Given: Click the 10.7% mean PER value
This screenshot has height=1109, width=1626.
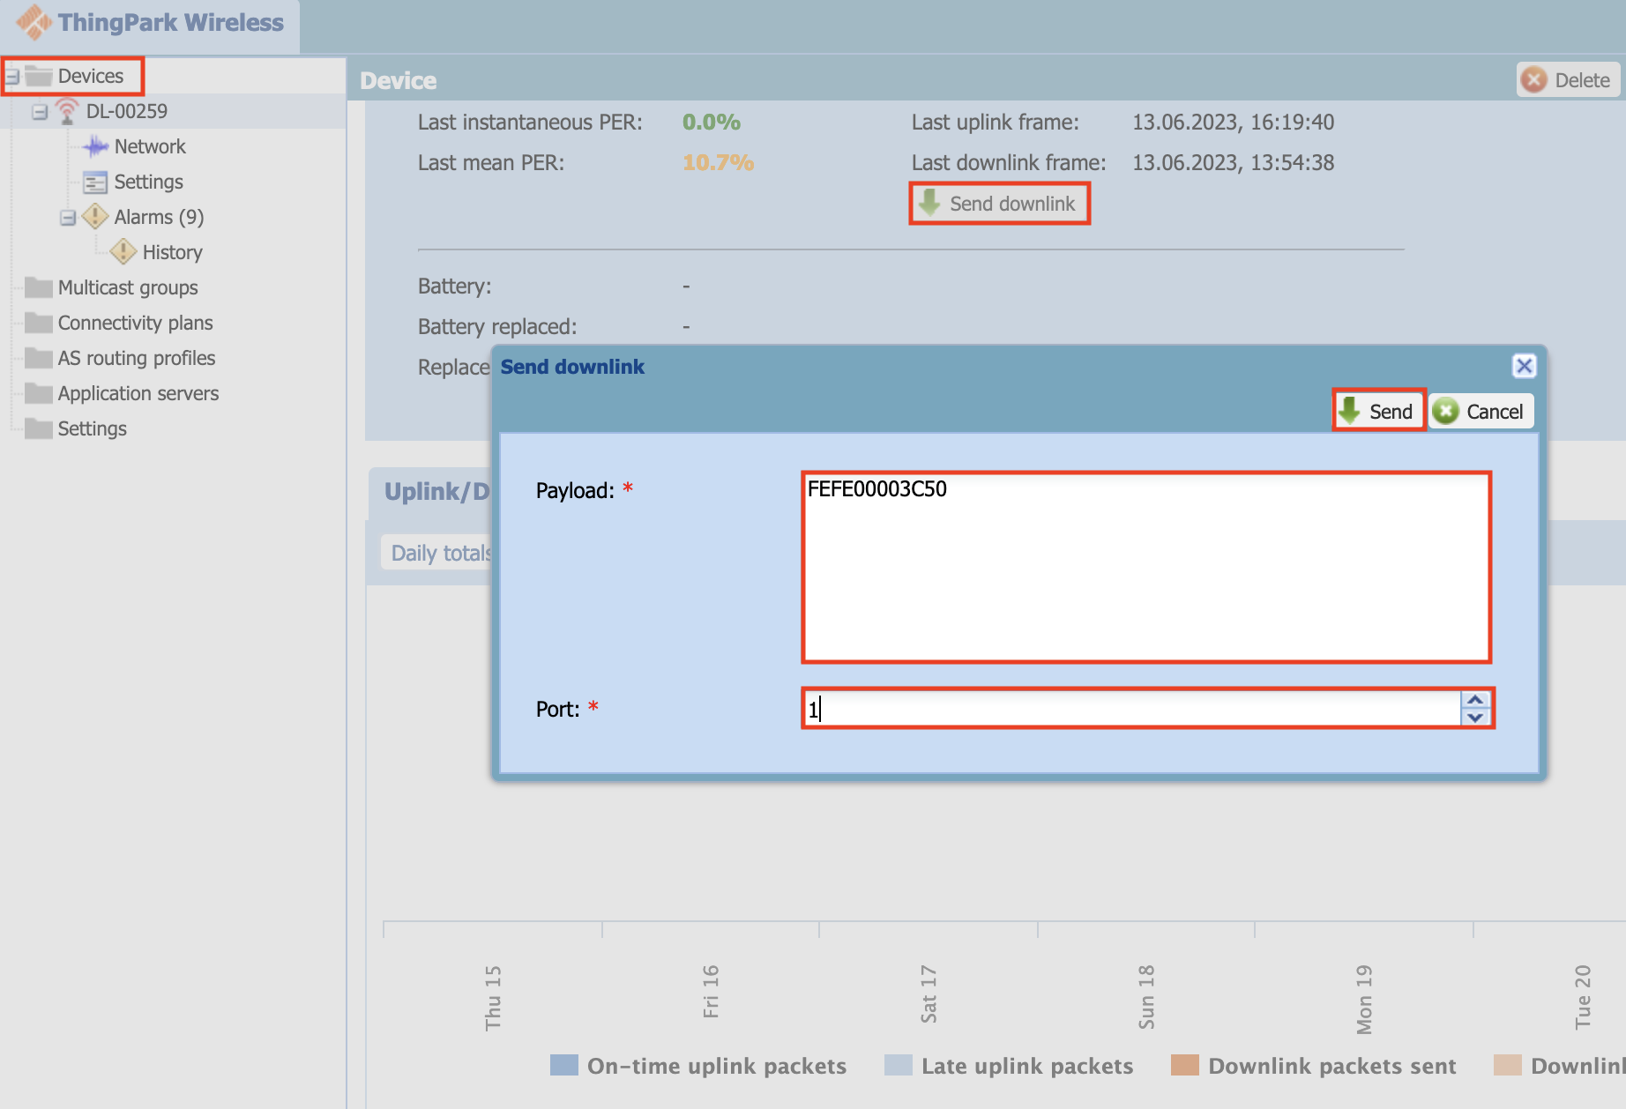Looking at the screenshot, I should pyautogui.click(x=718, y=163).
